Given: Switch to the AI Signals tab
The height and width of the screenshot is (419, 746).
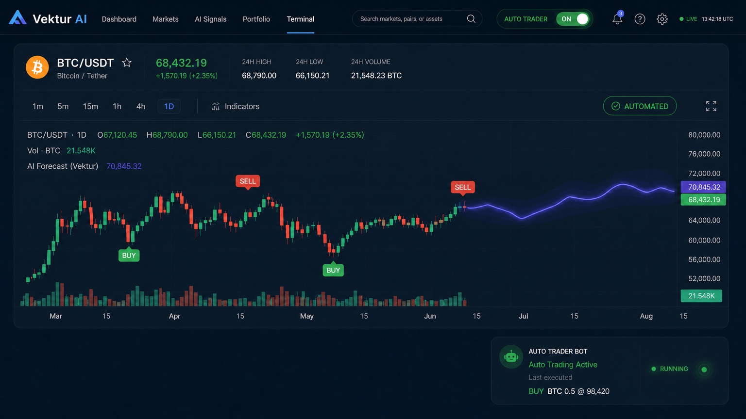Looking at the screenshot, I should point(211,19).
